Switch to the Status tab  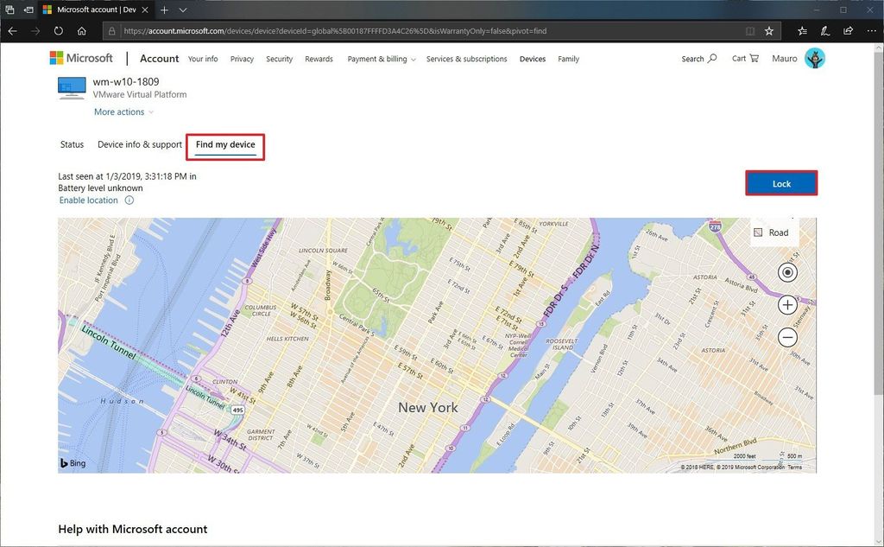[72, 144]
